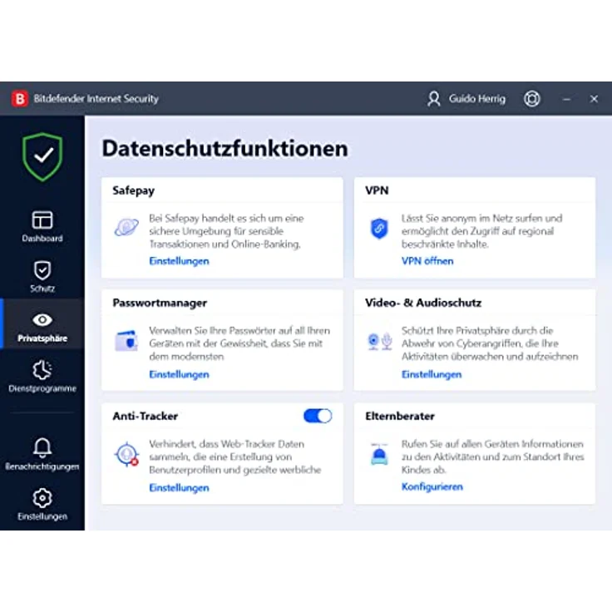Click the Datenschutzfunktionen page heading
The height and width of the screenshot is (612, 612).
(x=225, y=149)
